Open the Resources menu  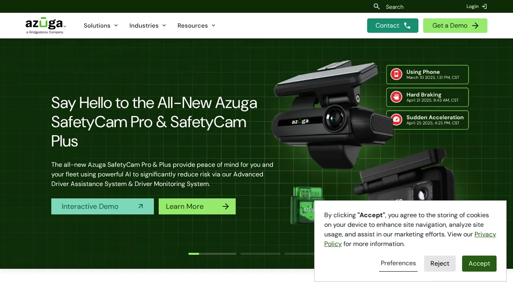196,26
